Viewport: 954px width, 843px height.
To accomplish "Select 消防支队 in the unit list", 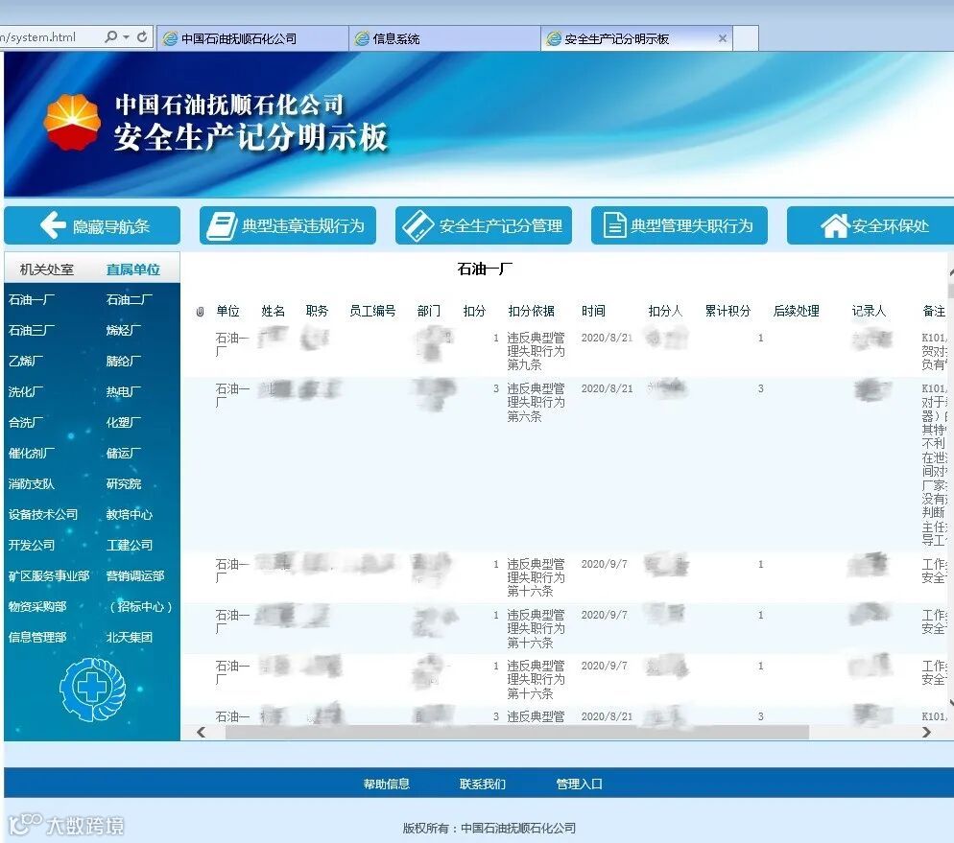I will [x=32, y=483].
